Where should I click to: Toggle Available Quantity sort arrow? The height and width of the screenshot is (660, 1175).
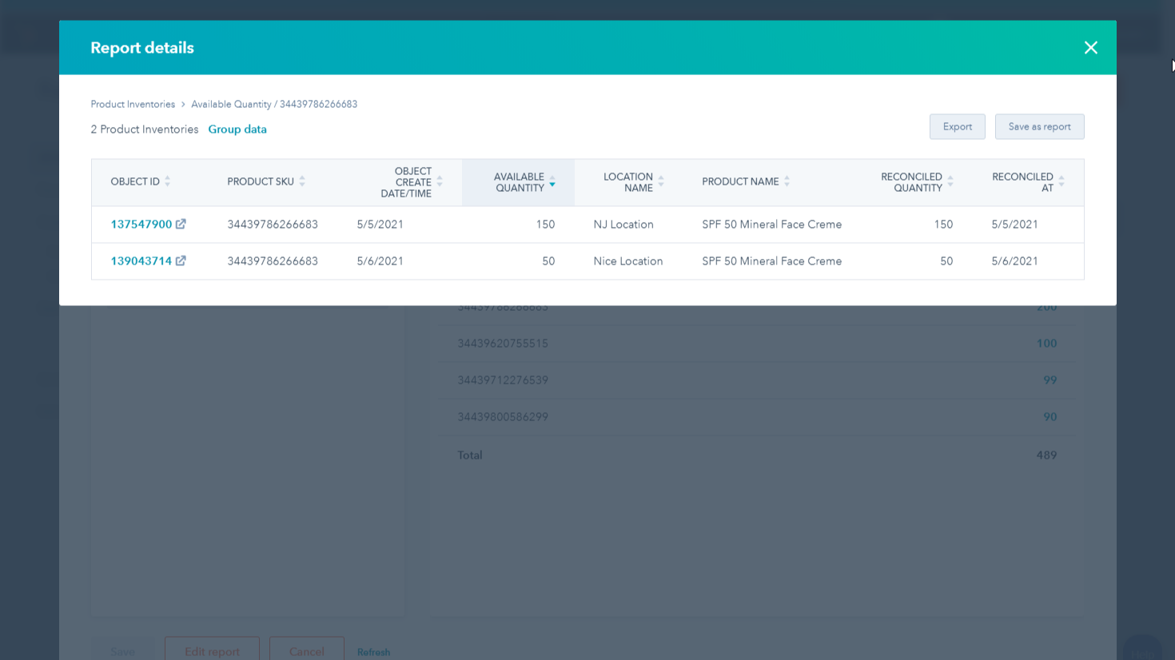[552, 182]
